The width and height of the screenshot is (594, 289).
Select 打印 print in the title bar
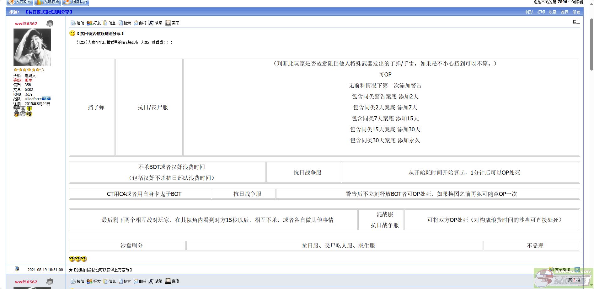[x=541, y=12]
